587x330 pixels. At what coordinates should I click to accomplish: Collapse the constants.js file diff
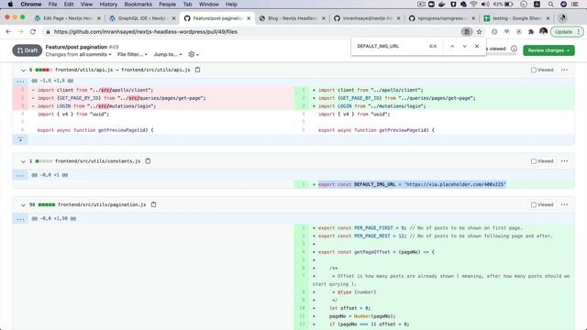(x=23, y=161)
